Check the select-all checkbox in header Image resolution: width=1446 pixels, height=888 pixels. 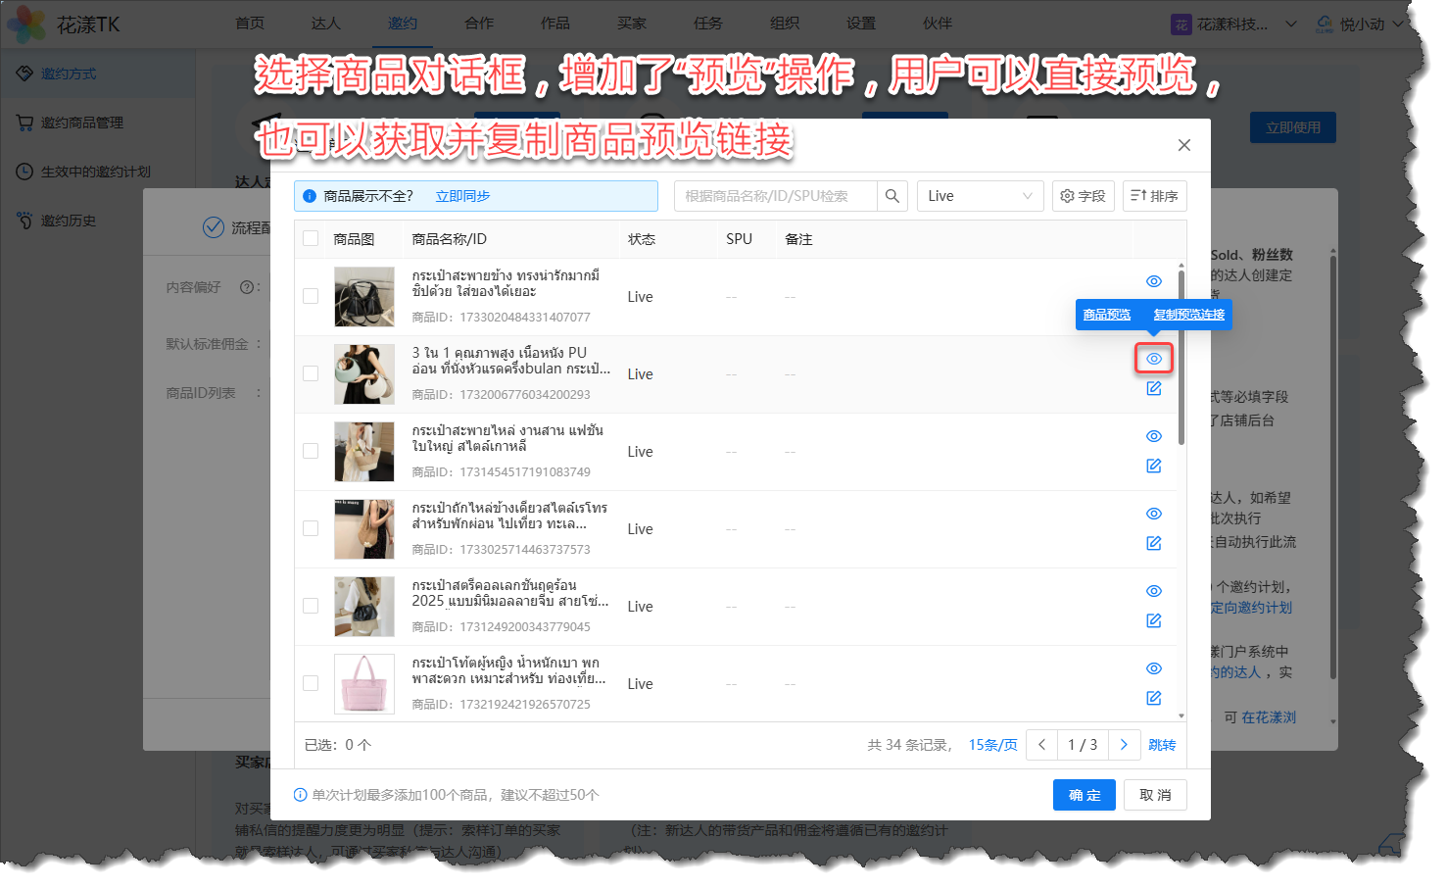(x=311, y=238)
